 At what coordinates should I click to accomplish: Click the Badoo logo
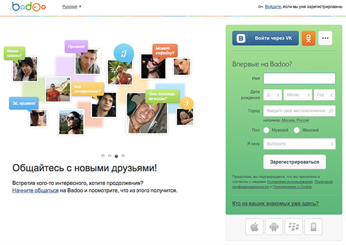coord(29,7)
